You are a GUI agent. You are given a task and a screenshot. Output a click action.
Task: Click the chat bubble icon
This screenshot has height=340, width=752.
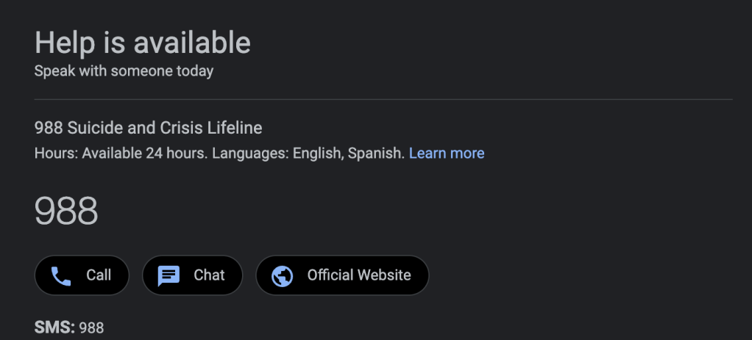169,276
